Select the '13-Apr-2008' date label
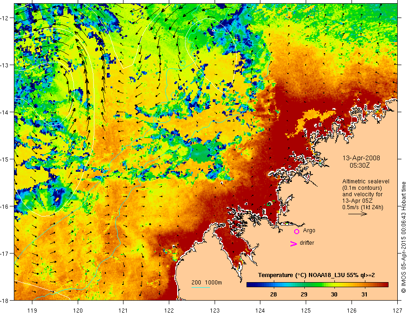 pos(361,158)
